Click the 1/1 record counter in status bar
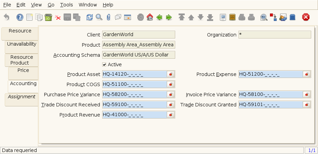 pyautogui.click(x=311, y=150)
